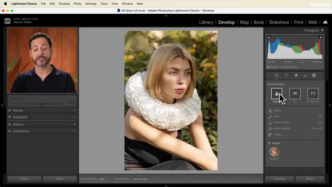Click the Previous button
Viewport: 332px width, 187px height.
tap(280, 179)
